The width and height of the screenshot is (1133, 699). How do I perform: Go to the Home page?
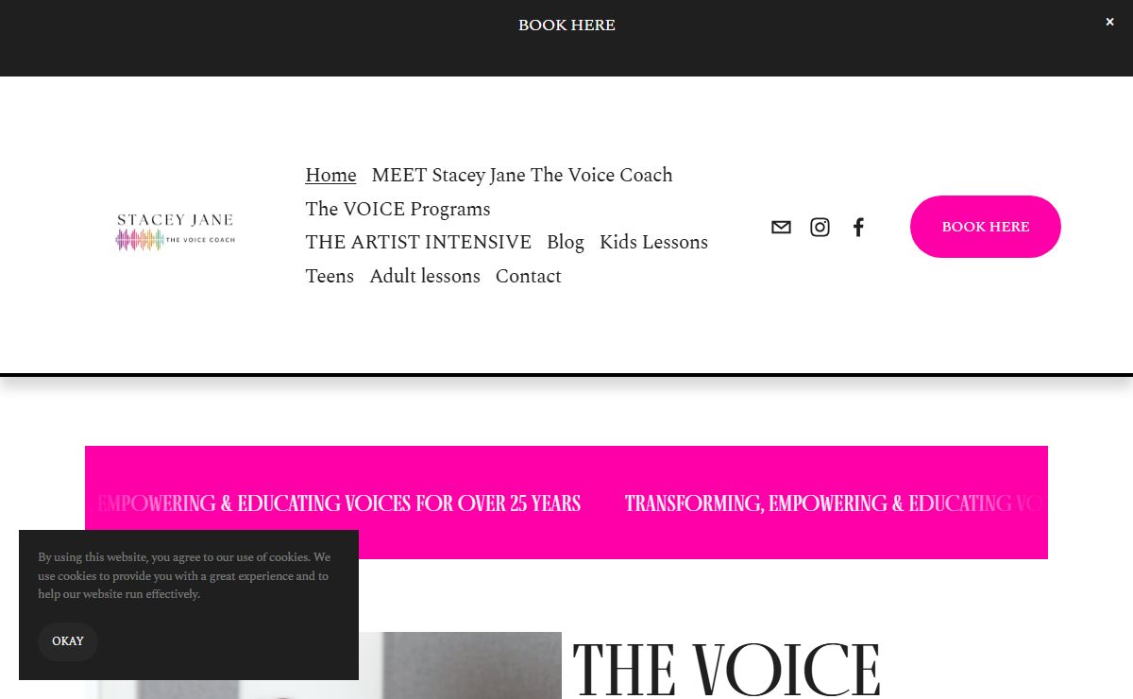[x=330, y=175]
